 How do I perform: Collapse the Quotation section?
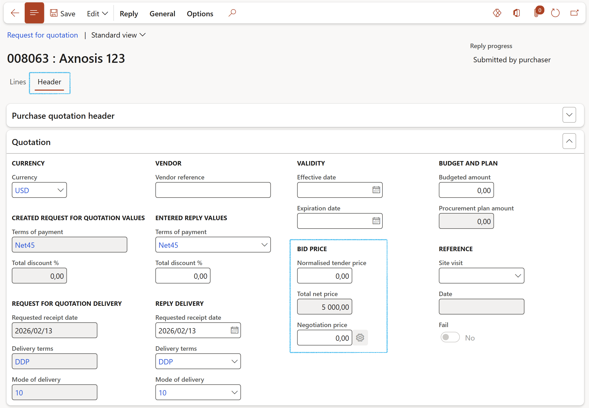tap(569, 141)
